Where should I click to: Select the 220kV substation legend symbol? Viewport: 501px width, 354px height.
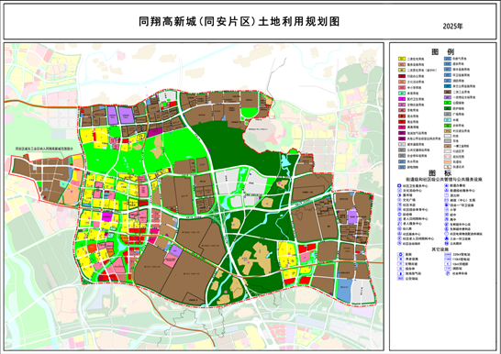pyautogui.click(x=448, y=254)
